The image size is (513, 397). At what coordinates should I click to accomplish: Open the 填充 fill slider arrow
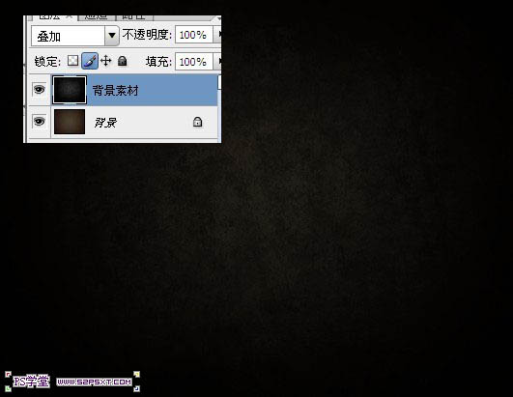[x=217, y=61]
